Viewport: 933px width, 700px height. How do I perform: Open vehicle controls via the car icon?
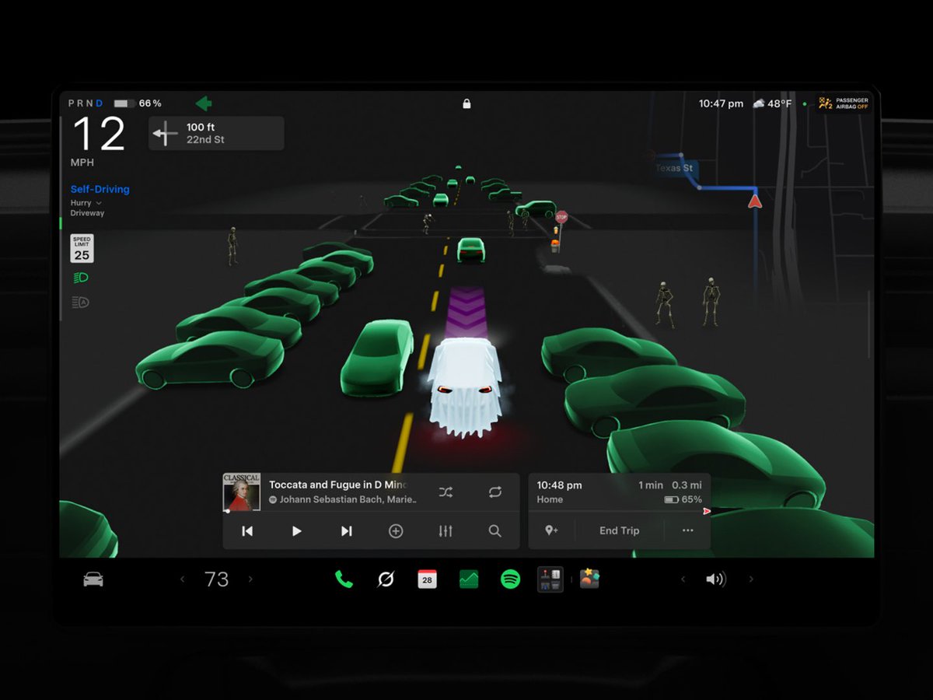point(93,579)
